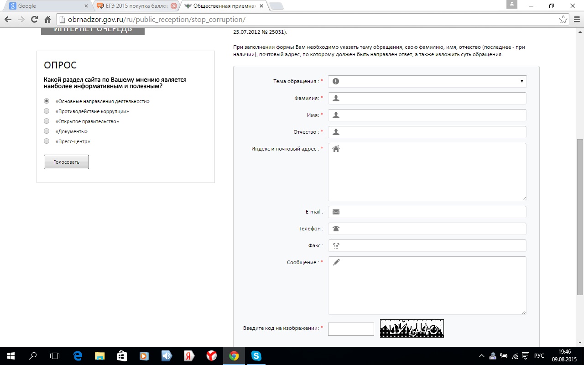Select the «Документы» poll option
Screen dimensions: 584x365
(47, 131)
